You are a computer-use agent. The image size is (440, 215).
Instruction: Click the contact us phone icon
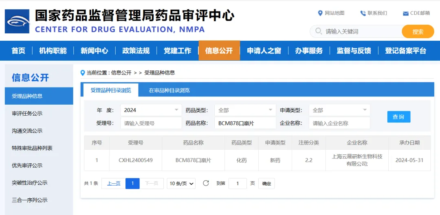click(363, 13)
